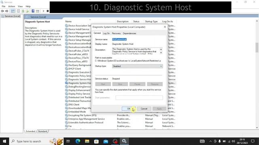Viewport: 259px width, 145px height.
Task: Open the Startup type dropdown
Action: [137, 66]
